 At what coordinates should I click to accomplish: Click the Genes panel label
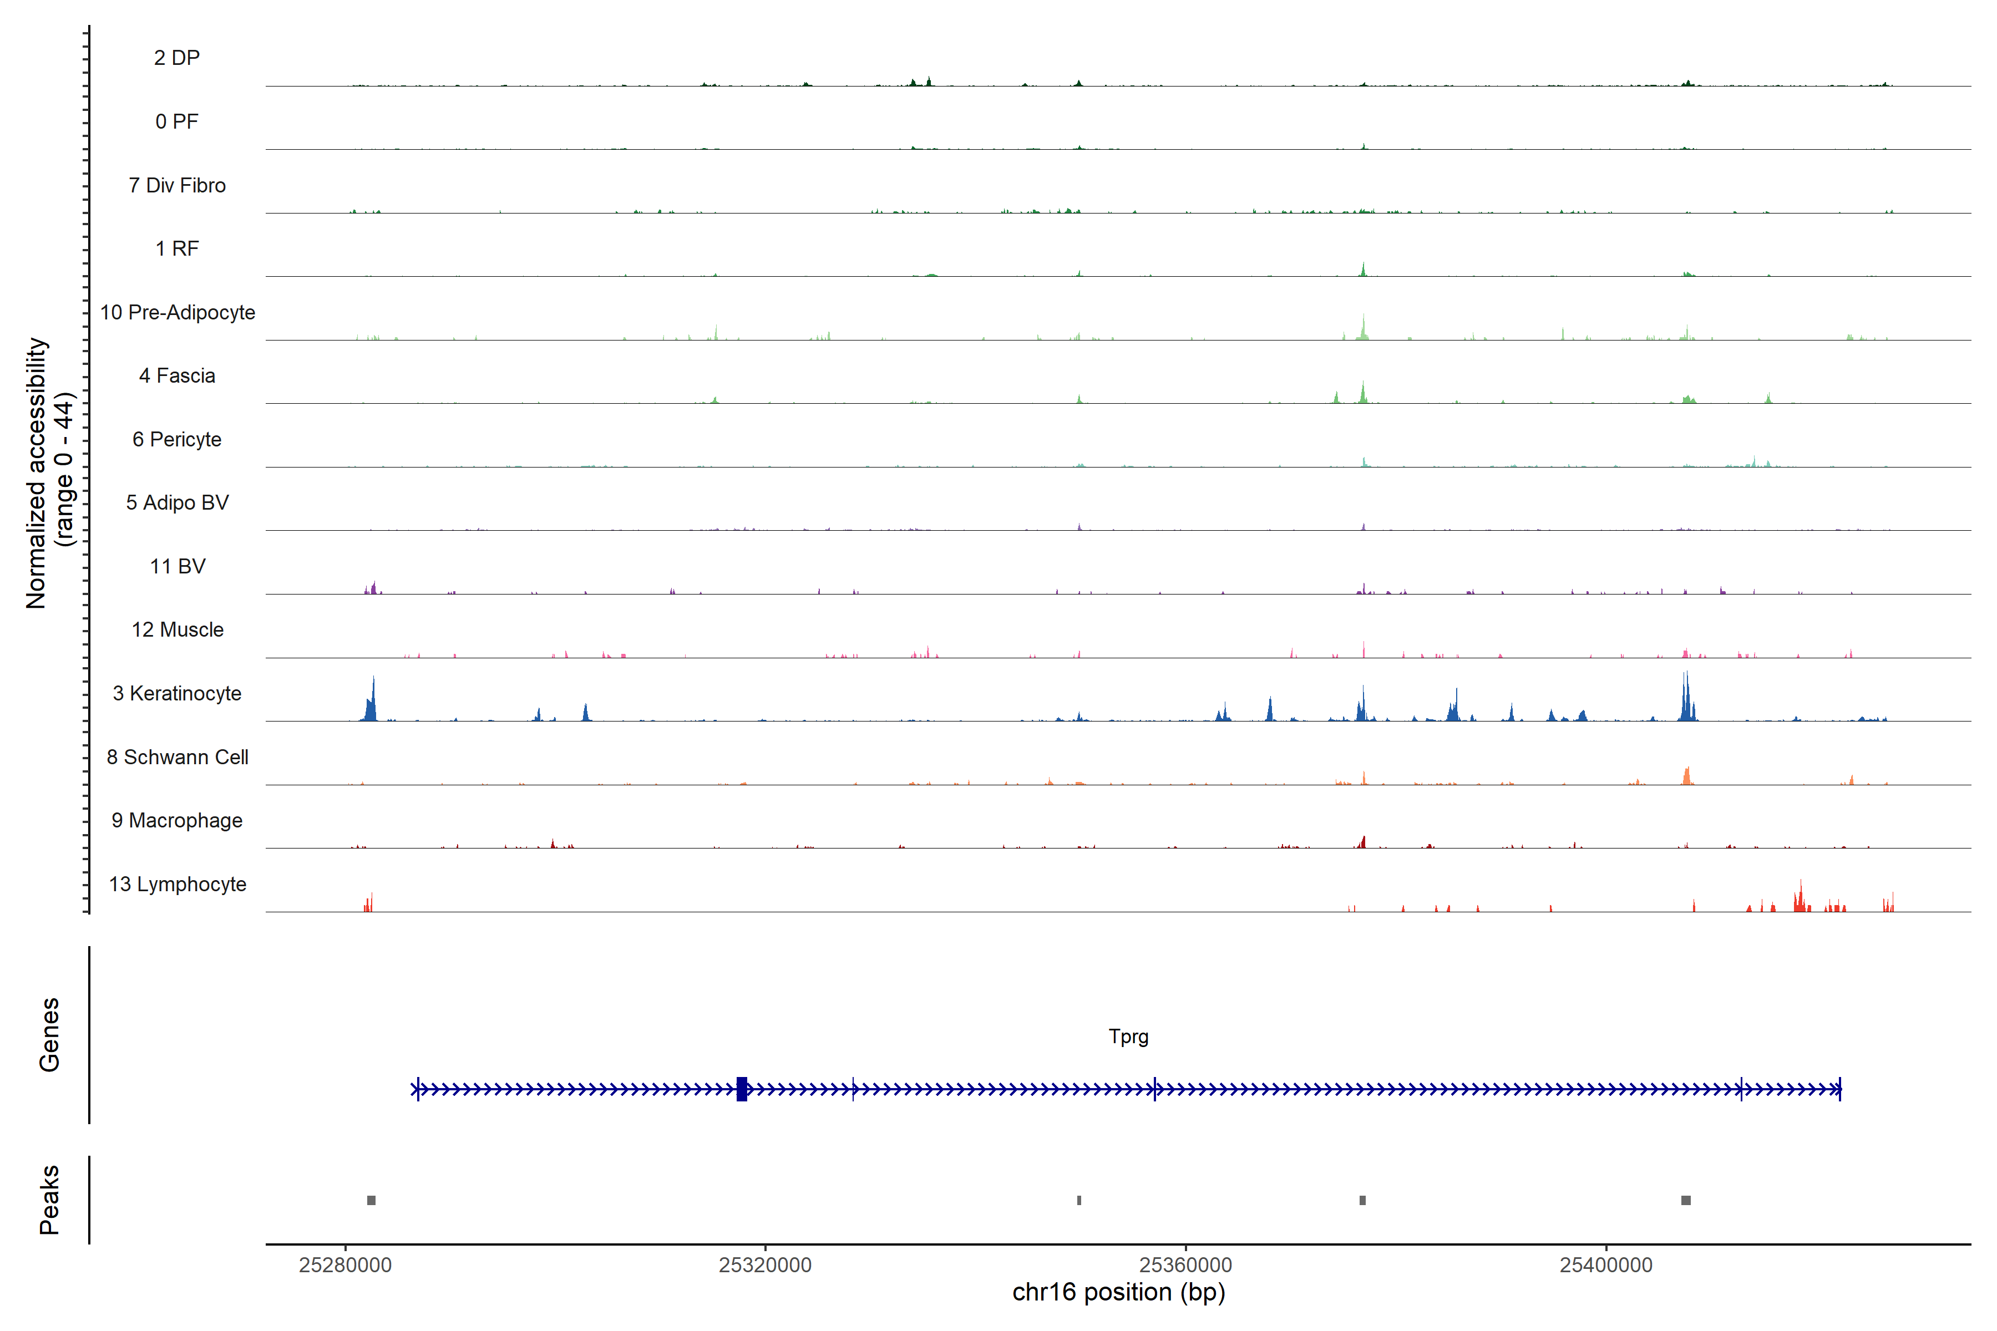(49, 1034)
